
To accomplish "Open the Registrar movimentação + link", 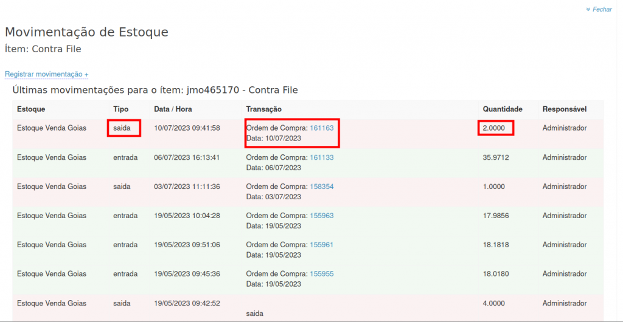I will (x=47, y=74).
